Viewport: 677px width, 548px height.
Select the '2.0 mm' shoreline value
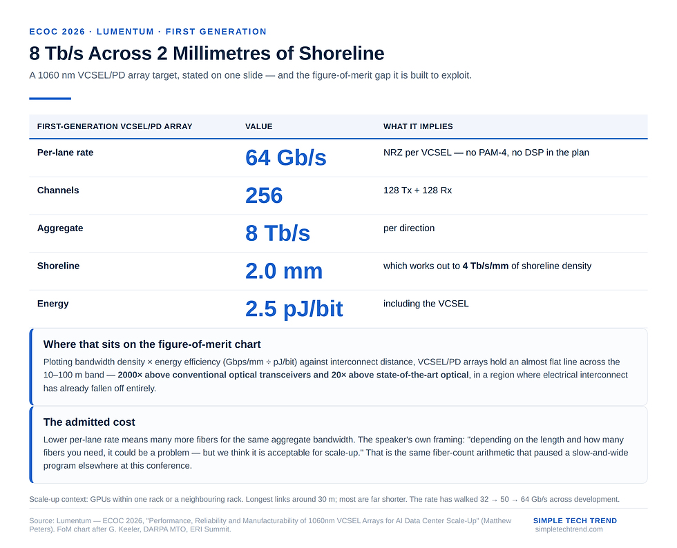284,271
